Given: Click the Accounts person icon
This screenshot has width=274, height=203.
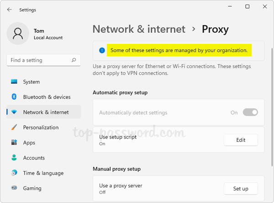Looking at the screenshot, I should point(14,158).
